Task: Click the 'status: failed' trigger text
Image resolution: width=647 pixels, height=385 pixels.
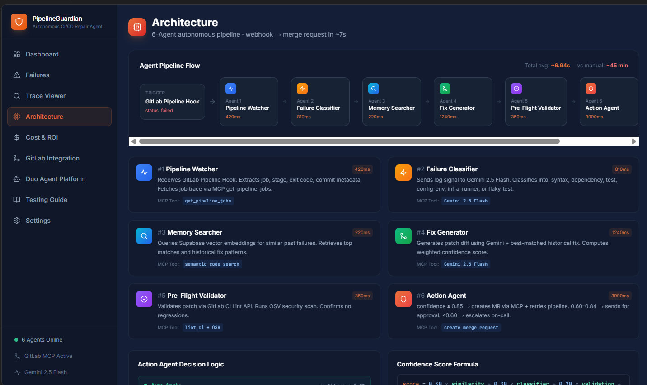Action: [x=159, y=111]
